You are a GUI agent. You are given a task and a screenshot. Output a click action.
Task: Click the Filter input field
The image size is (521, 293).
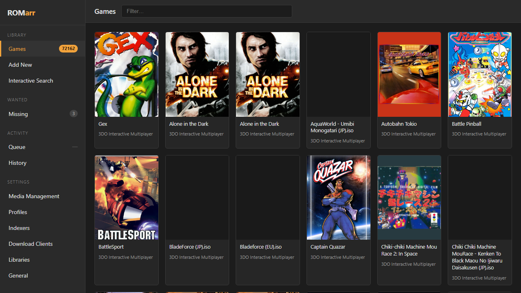(207, 11)
